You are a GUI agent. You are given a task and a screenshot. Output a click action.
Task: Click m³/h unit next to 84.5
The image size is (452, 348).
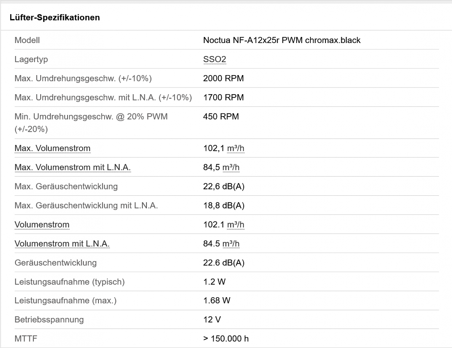tap(231, 244)
